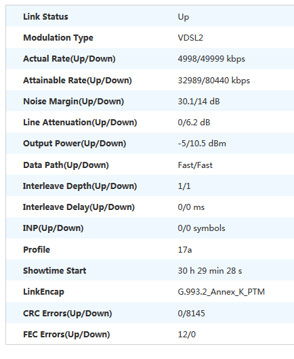Click the Line Attenuation(Up/Down) label

80,123
